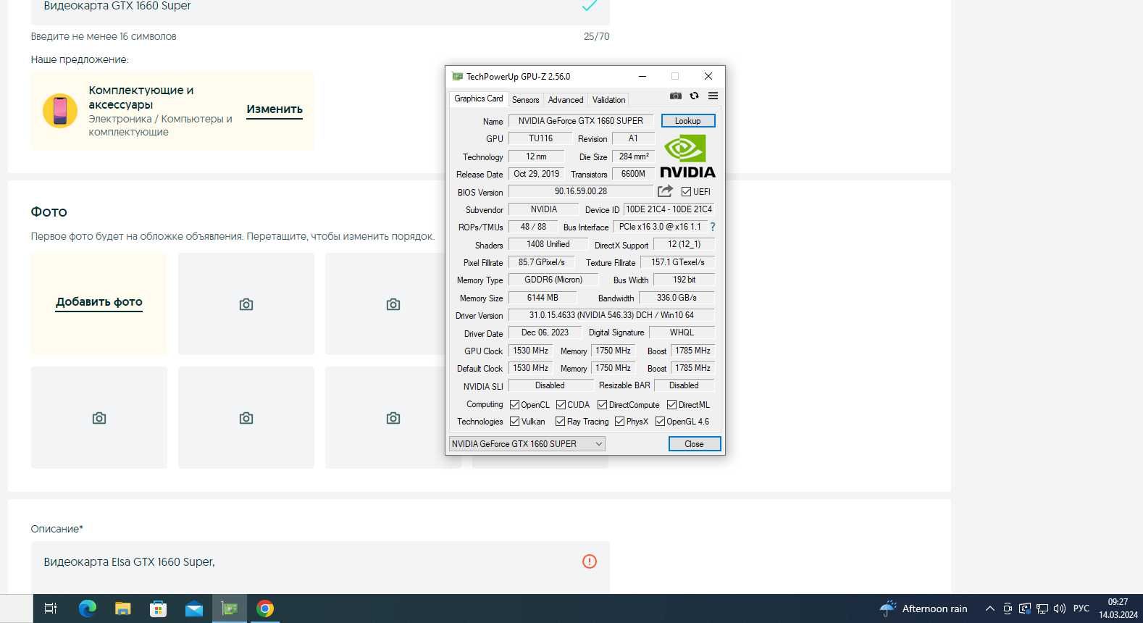
Task: Click the Afternoon rain weather widget
Action: point(924,609)
